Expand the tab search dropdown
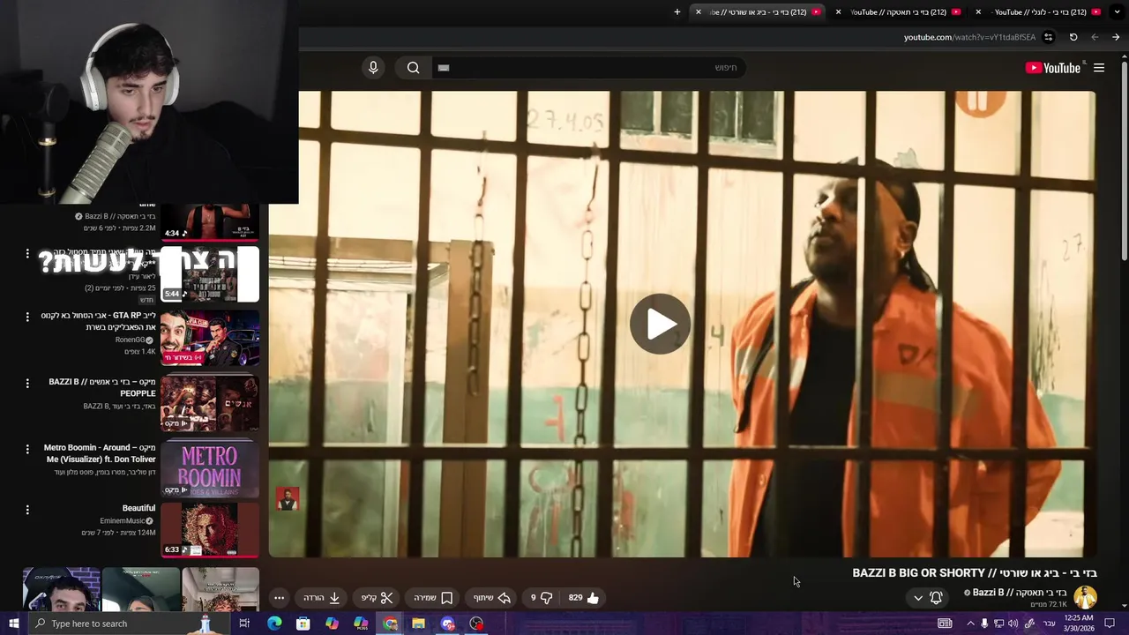 coord(1118,12)
